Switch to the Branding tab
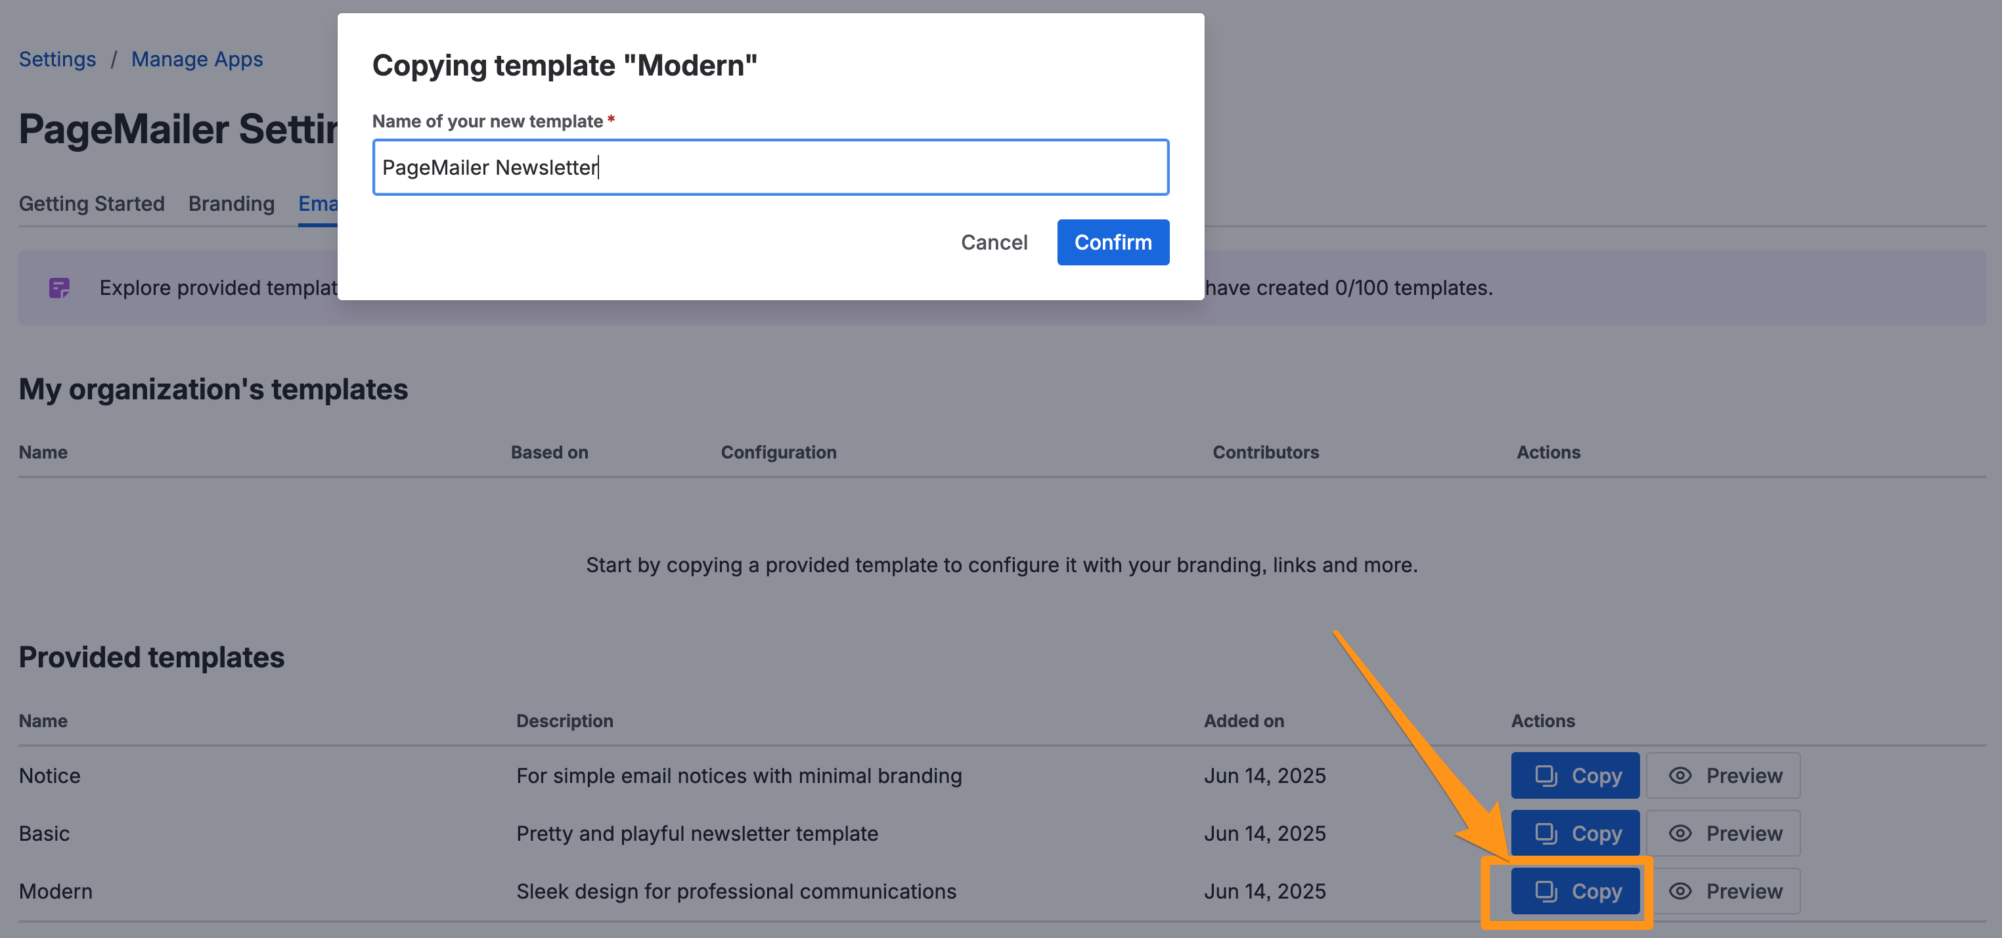The image size is (2002, 938). (x=232, y=204)
